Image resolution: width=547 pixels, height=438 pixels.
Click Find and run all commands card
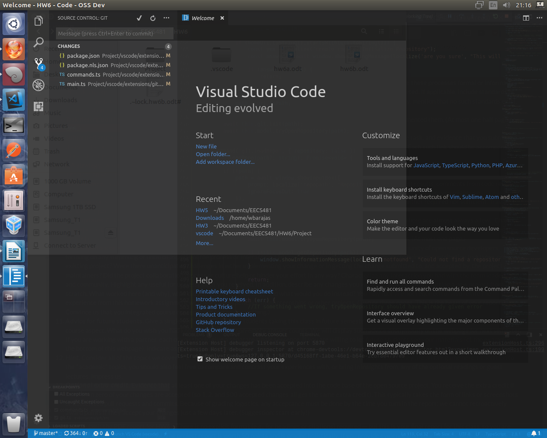[445, 285]
